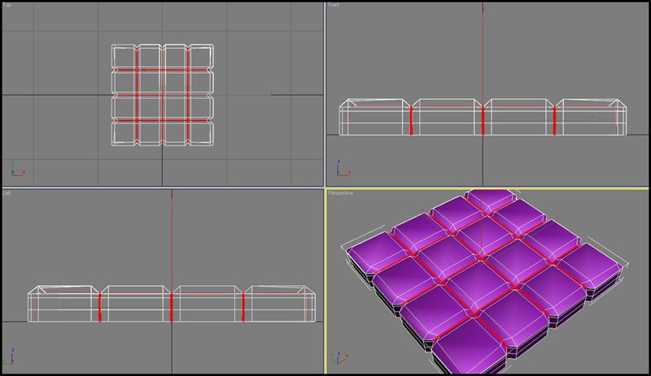The height and width of the screenshot is (376, 651).
Task: Select the leftmost thick red edge in Front viewport
Action: [x=411, y=120]
